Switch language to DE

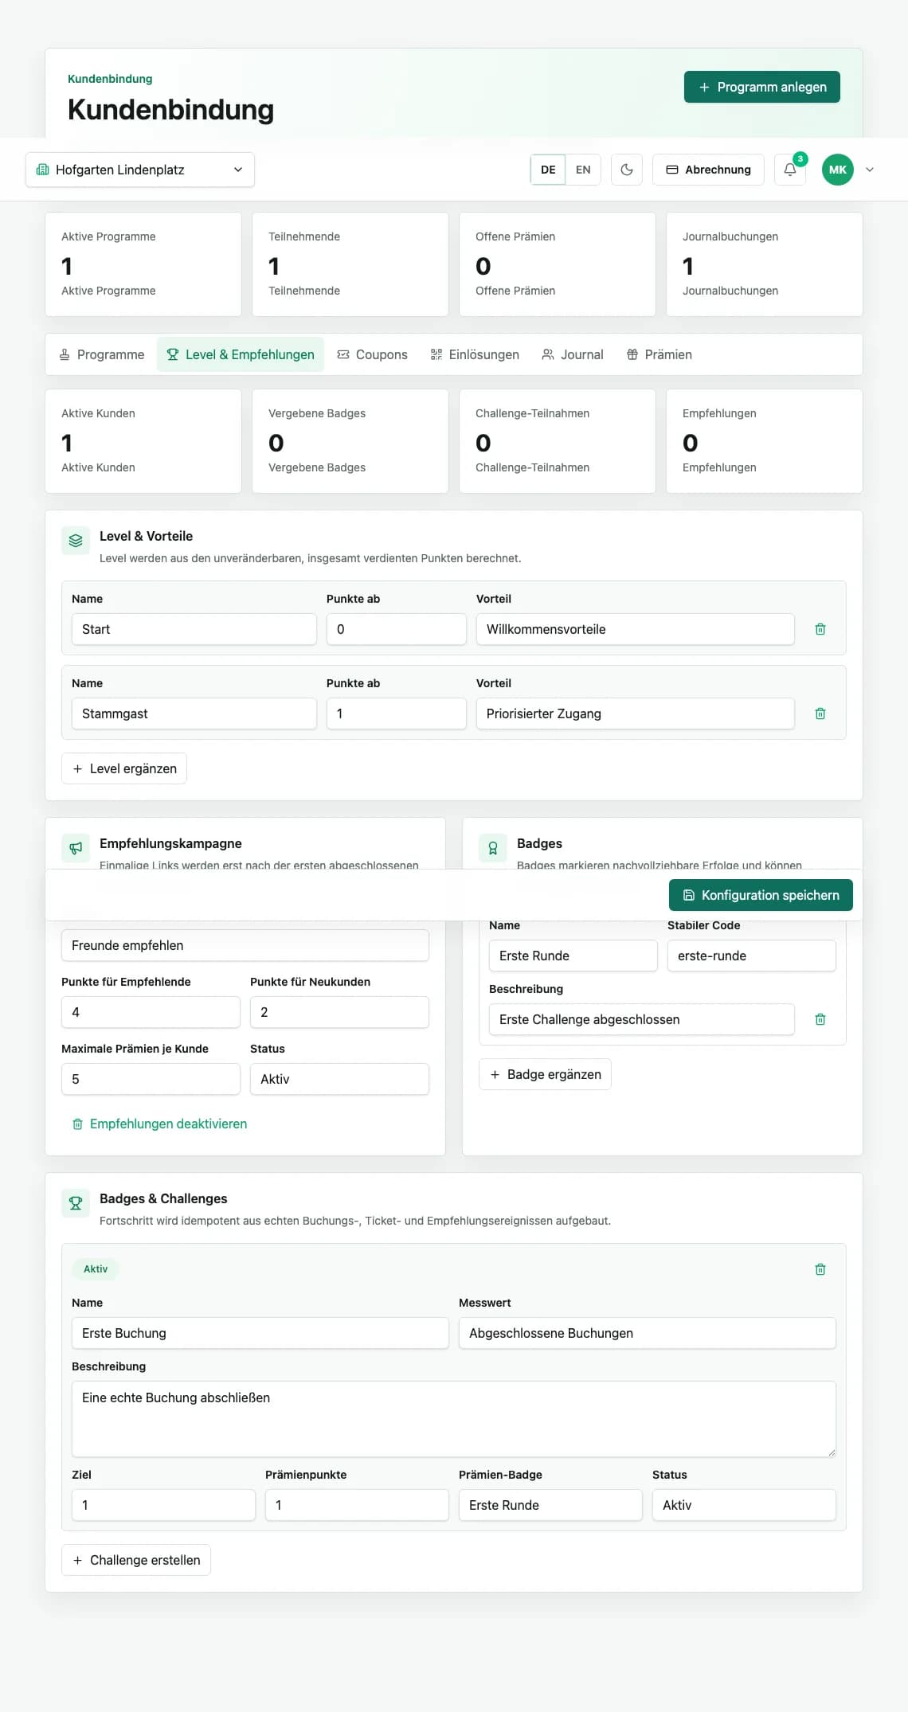(x=548, y=170)
